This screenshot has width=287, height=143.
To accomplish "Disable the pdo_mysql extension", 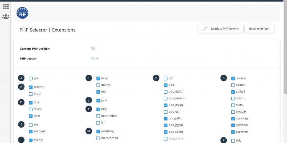I will point(166,105).
